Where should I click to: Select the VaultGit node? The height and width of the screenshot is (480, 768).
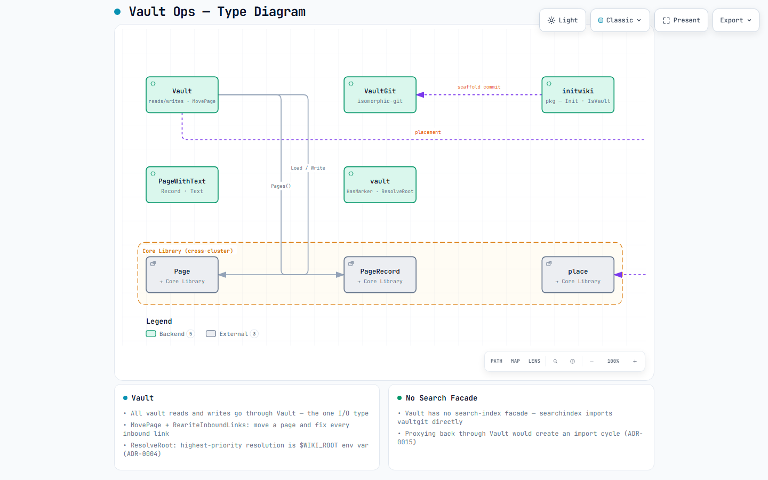pos(380,95)
